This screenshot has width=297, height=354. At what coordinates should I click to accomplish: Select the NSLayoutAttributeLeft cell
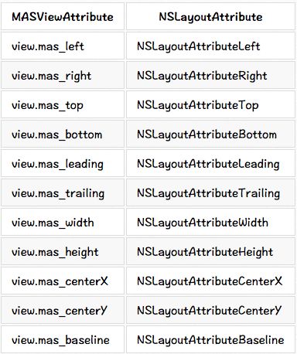[210, 46]
